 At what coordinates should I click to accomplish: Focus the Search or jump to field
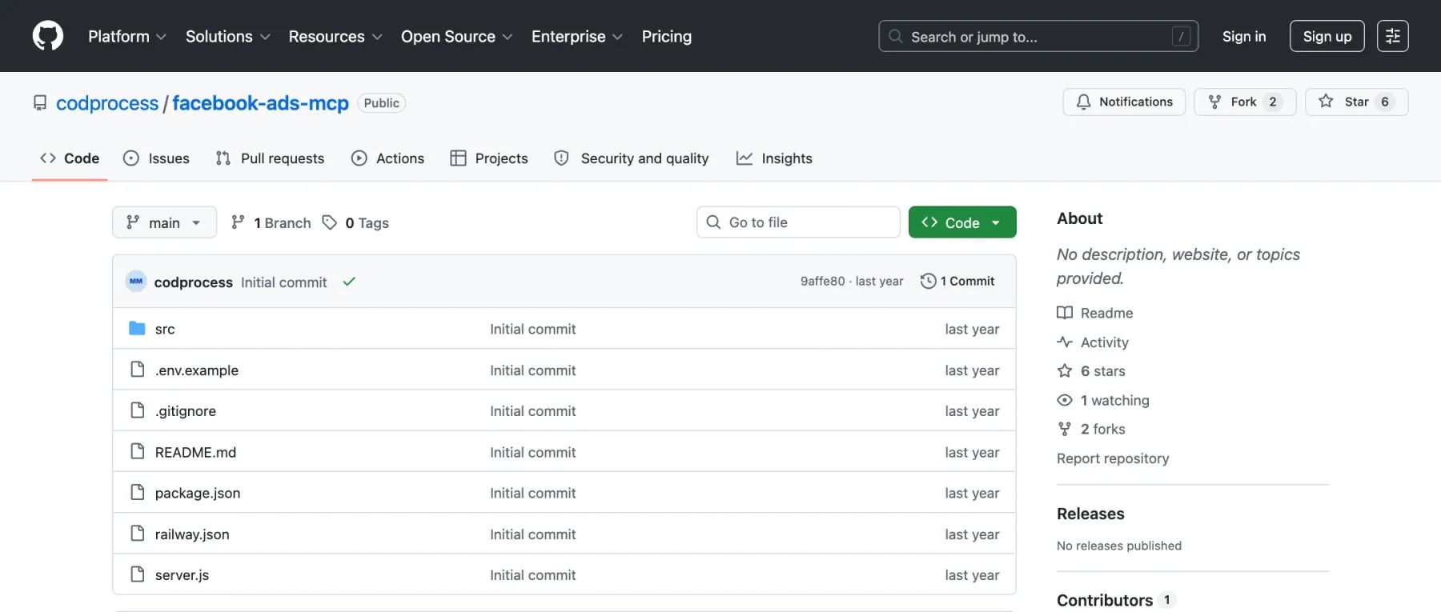1038,36
